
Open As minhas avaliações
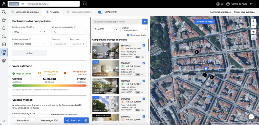click(x=220, y=12)
